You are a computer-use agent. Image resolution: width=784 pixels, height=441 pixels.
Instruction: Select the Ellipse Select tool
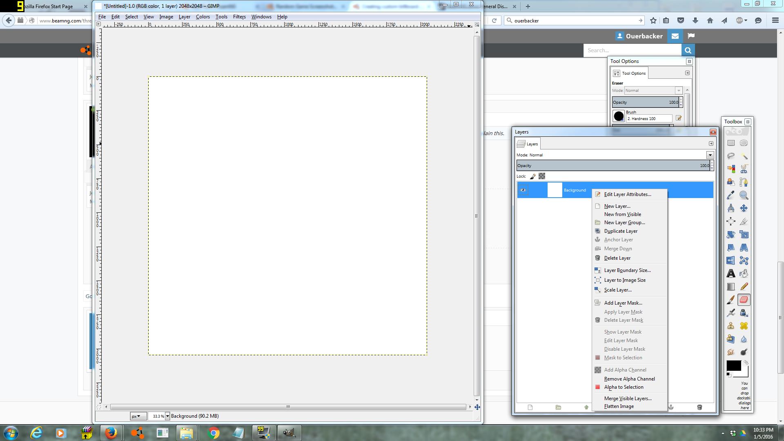point(744,143)
